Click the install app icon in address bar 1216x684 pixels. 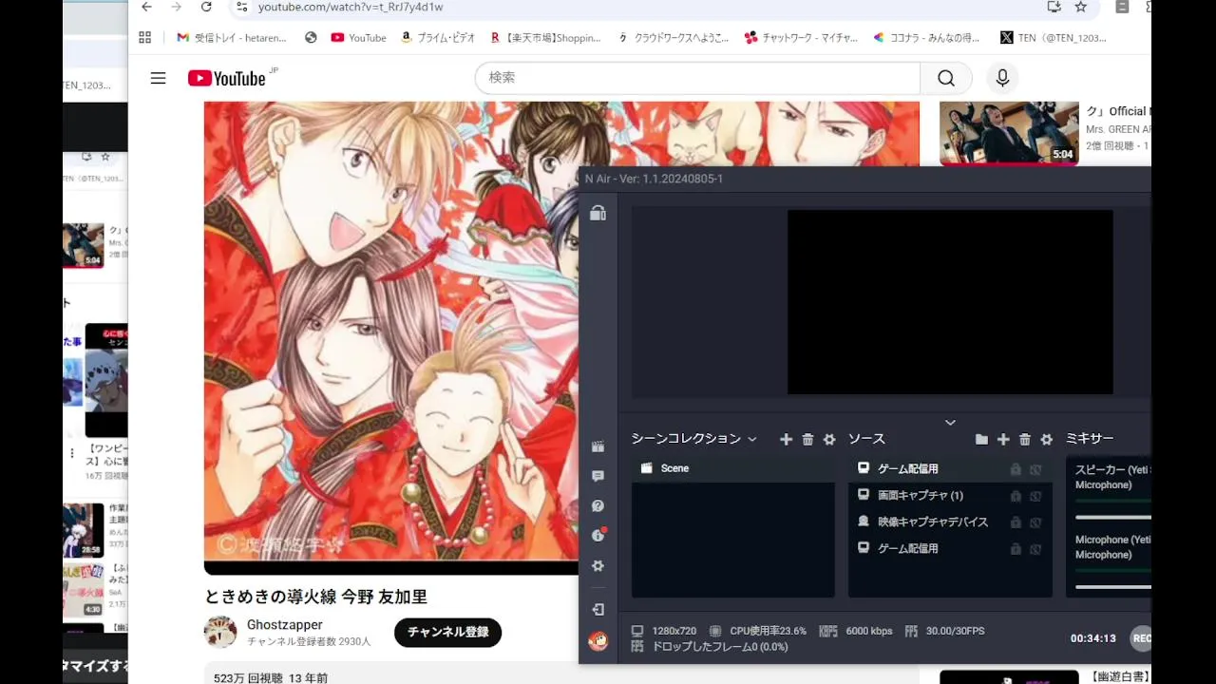pos(1054,7)
